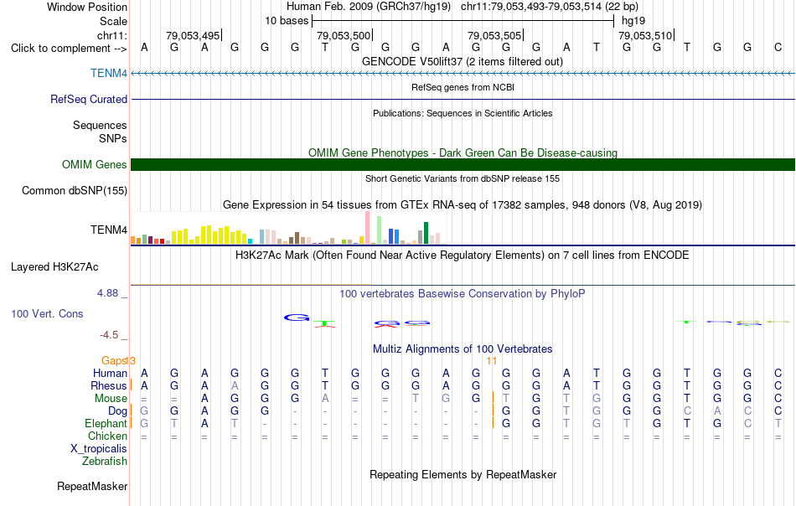Click 'Click to complement' base label
Image resolution: width=796 pixels, height=506 pixels.
69,49
